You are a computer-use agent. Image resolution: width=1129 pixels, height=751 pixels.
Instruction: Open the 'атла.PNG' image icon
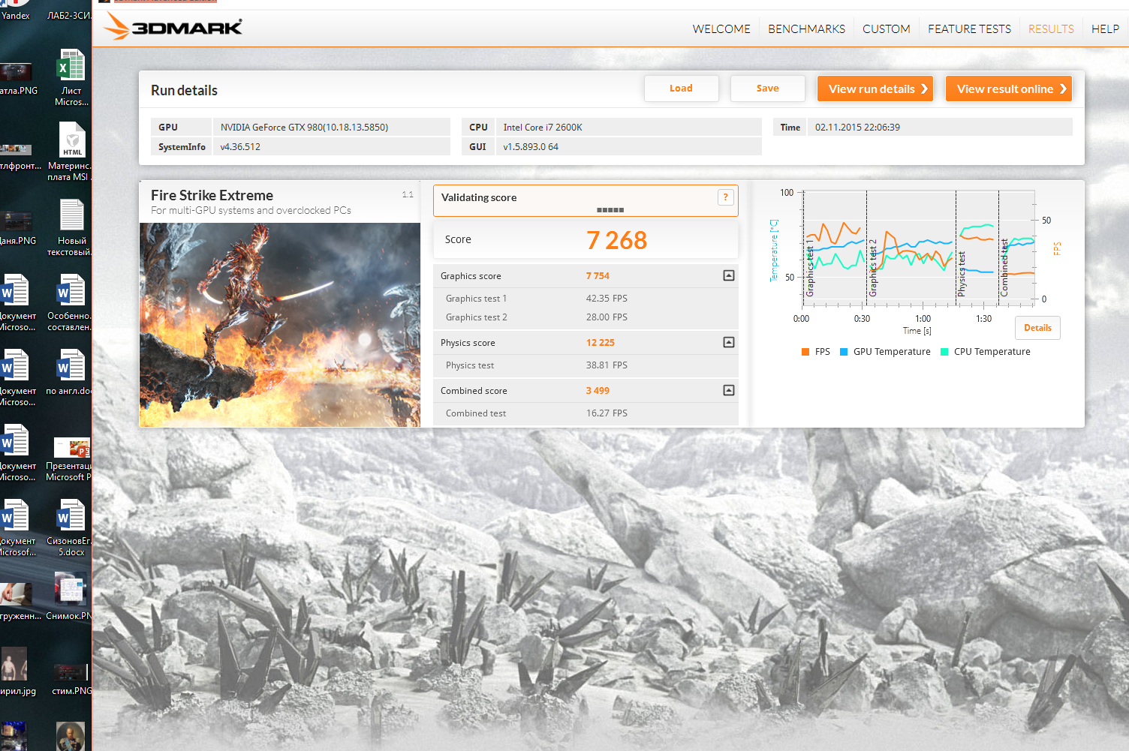pyautogui.click(x=17, y=79)
